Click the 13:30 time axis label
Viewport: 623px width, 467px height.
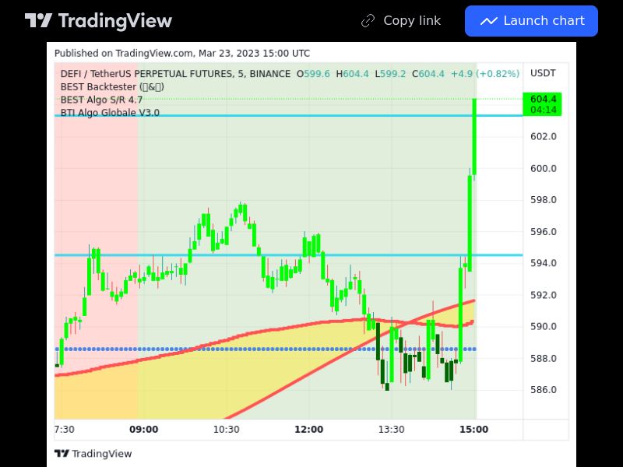[x=392, y=430]
